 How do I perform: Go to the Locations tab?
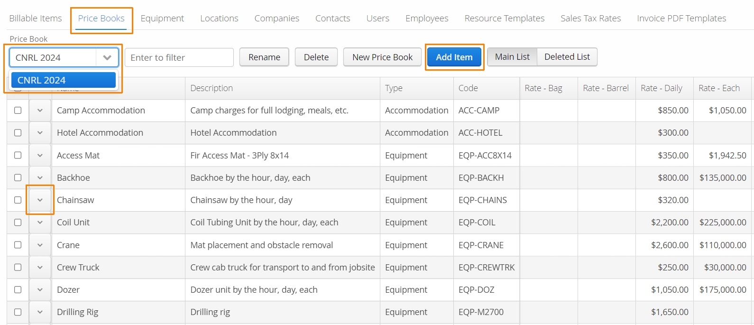coord(219,18)
